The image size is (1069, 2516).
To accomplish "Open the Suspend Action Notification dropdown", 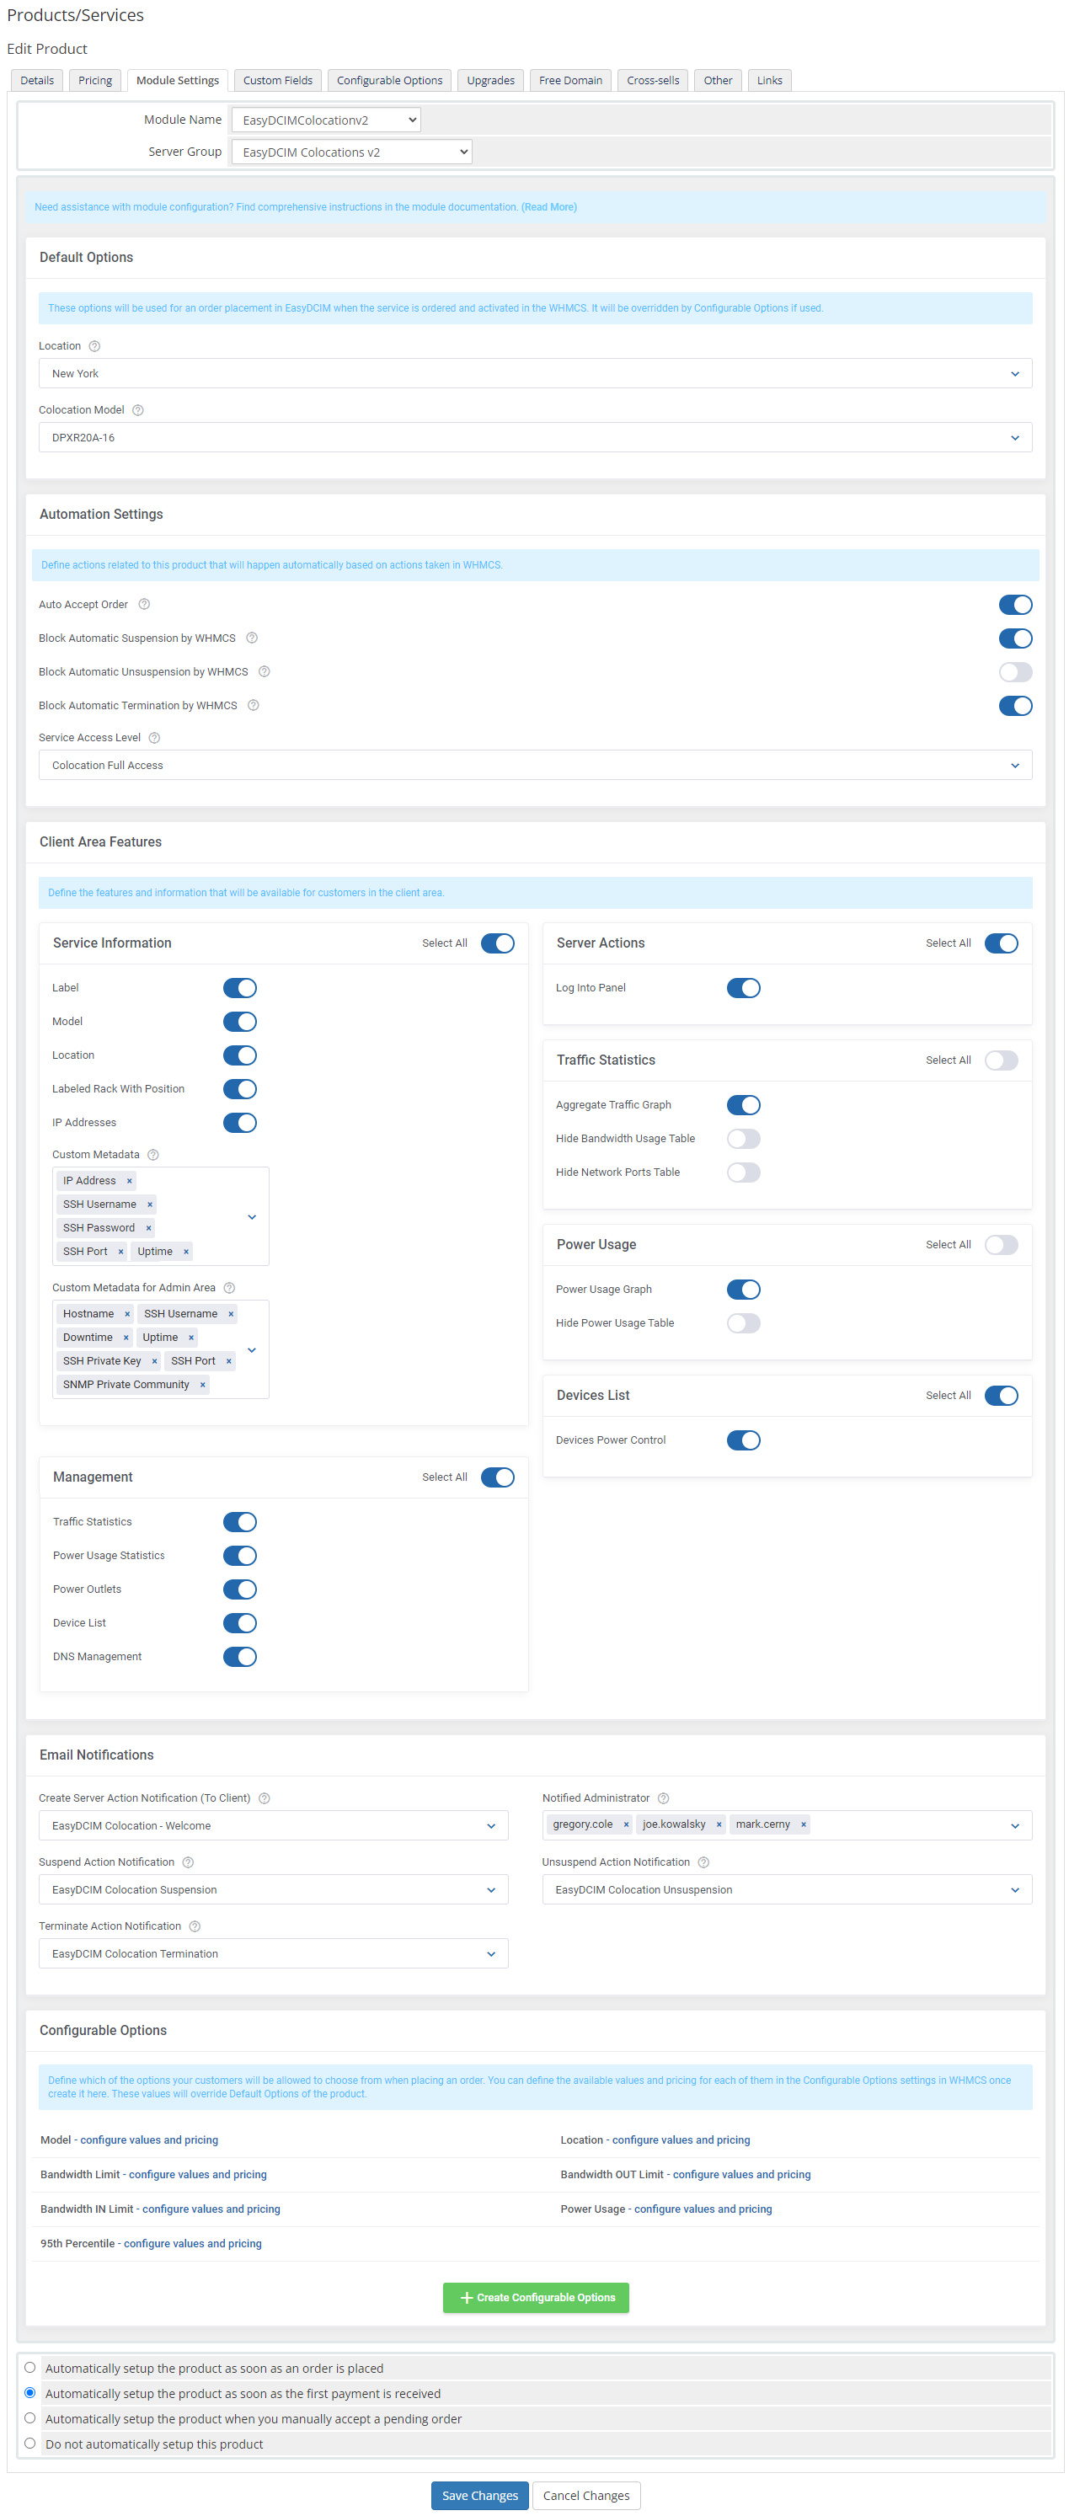I will [273, 1889].
